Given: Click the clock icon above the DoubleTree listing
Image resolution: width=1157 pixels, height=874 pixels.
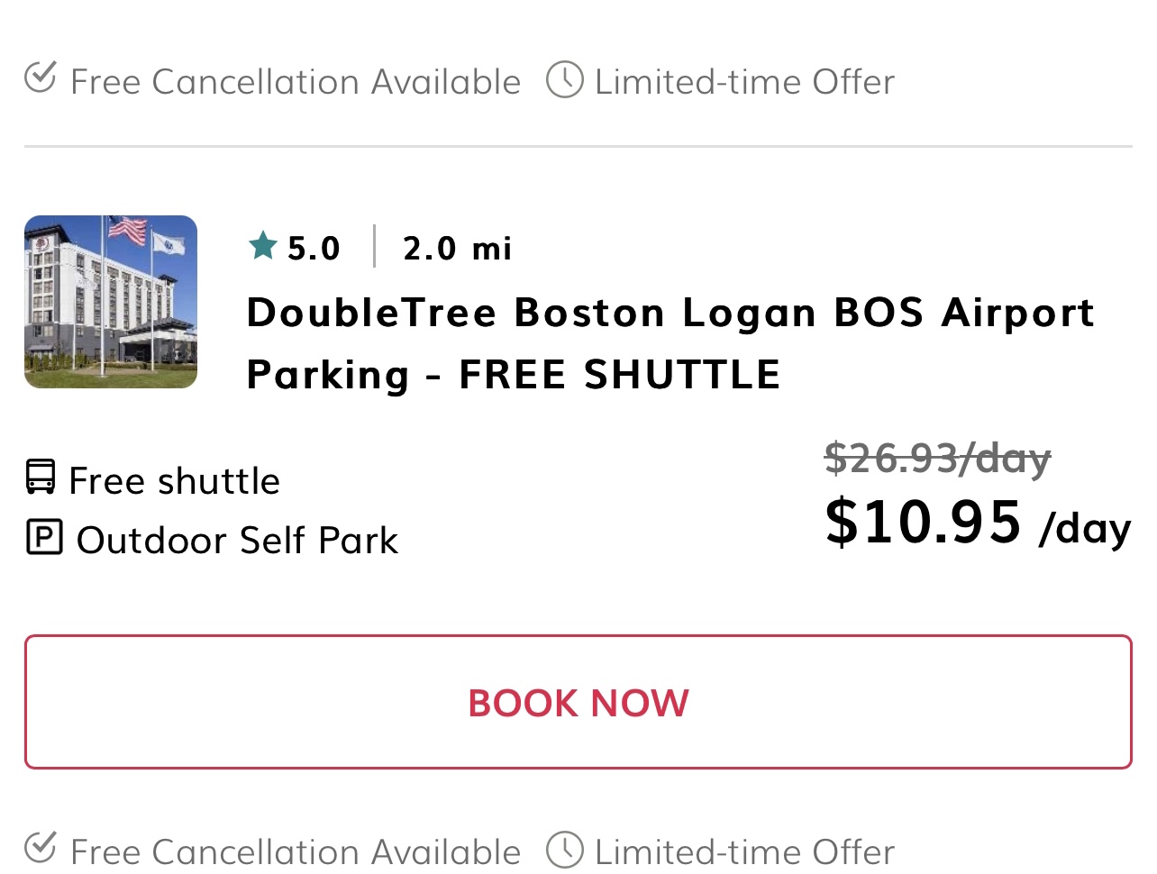Looking at the screenshot, I should coord(565,80).
